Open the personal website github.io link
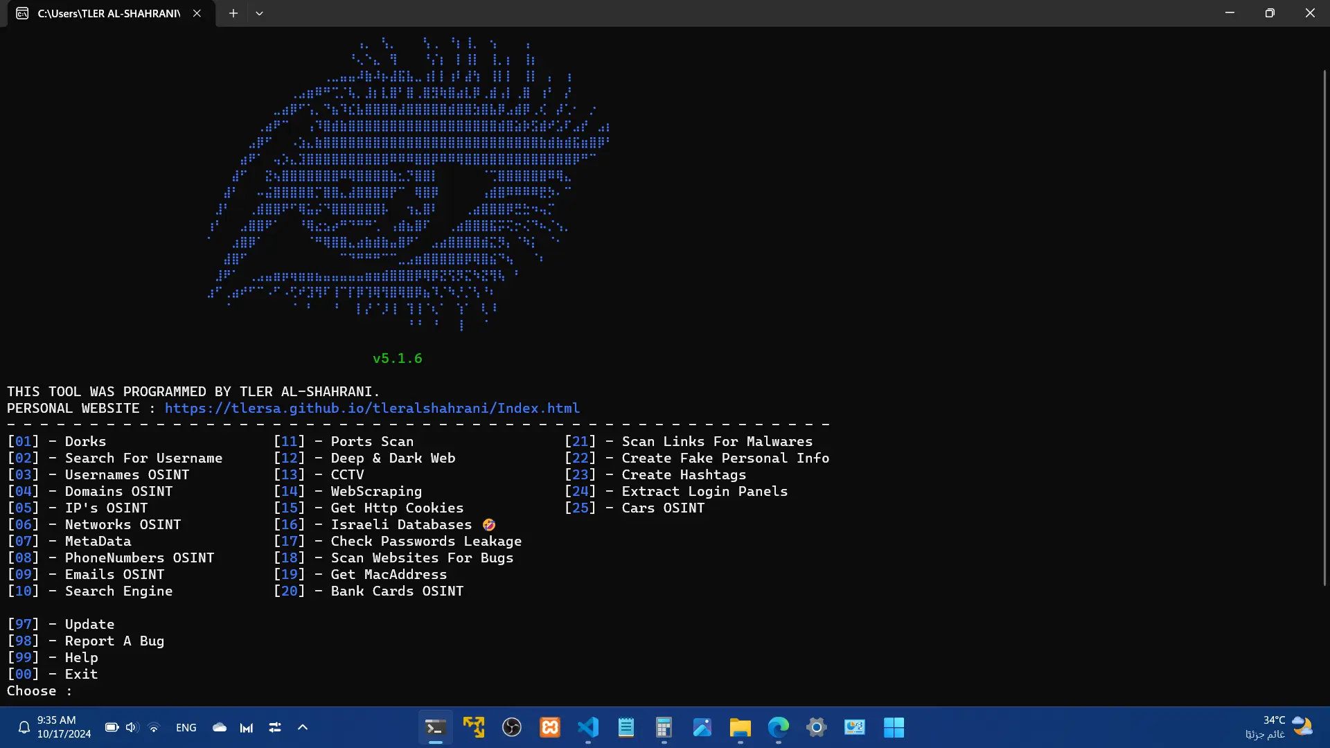1330x748 pixels. tap(372, 409)
